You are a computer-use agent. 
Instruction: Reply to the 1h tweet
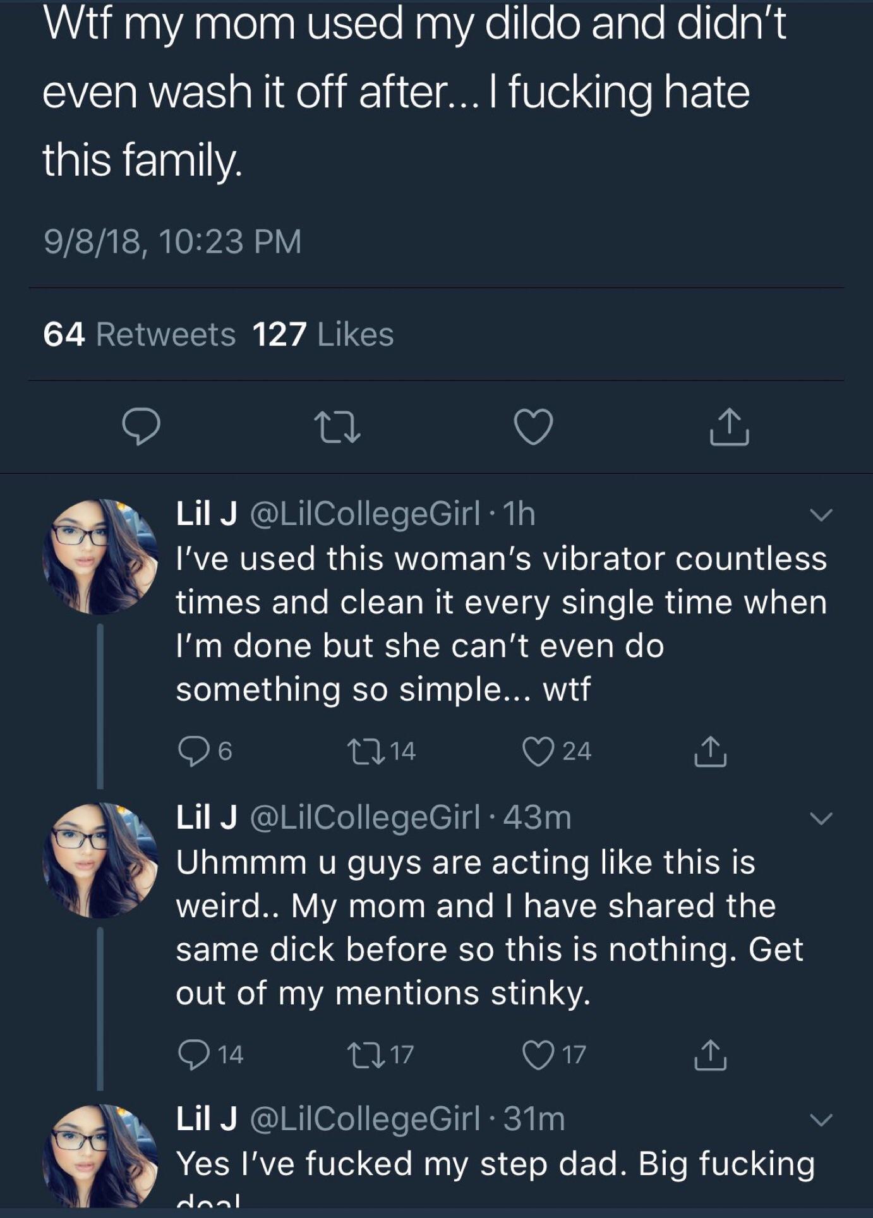(191, 751)
